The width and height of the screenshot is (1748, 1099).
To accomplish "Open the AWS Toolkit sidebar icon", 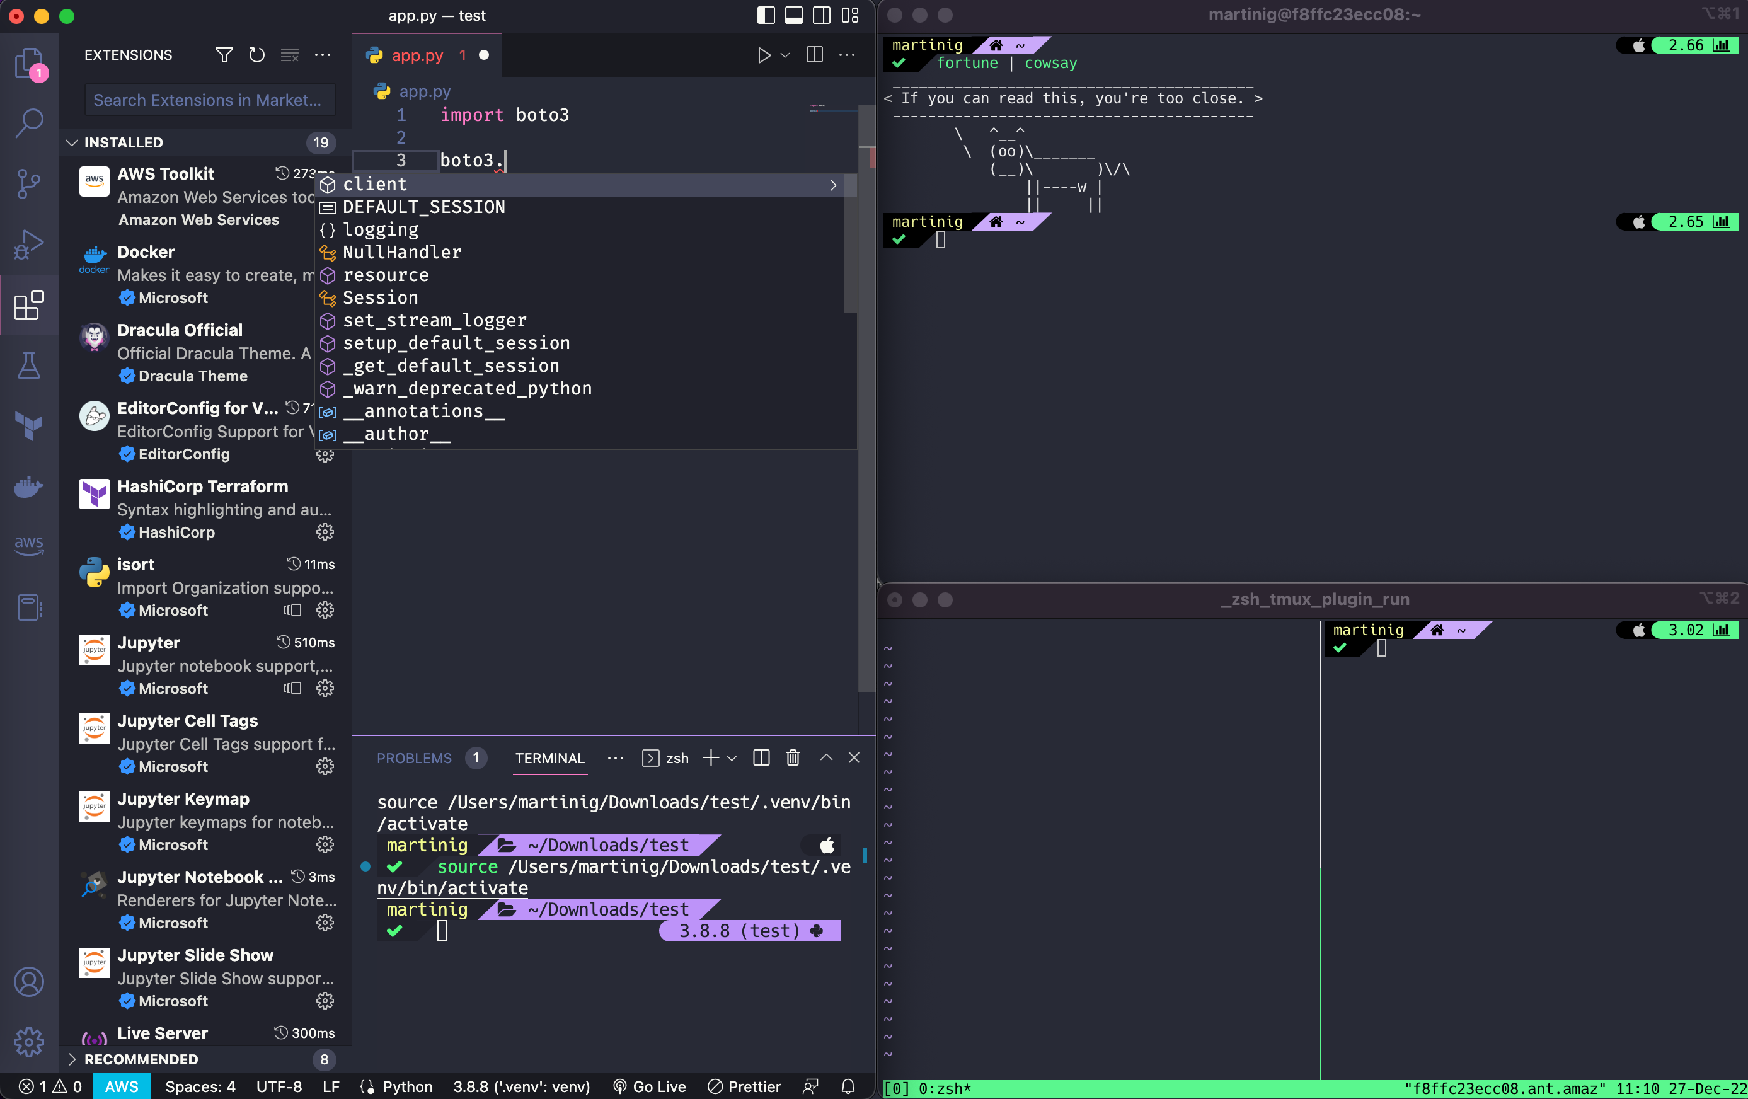I will (x=29, y=544).
